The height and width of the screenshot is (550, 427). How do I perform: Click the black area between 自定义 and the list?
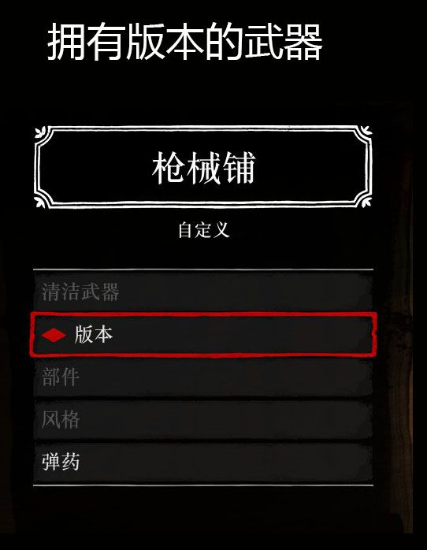pyautogui.click(x=203, y=254)
